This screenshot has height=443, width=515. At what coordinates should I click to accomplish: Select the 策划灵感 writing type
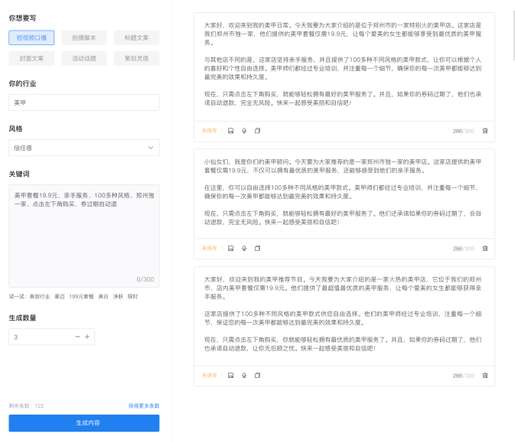(x=137, y=58)
